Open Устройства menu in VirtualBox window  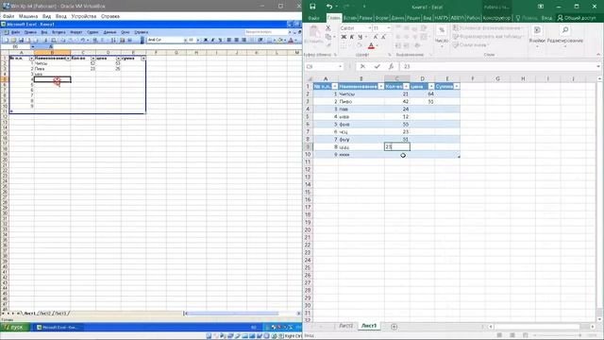click(x=84, y=16)
